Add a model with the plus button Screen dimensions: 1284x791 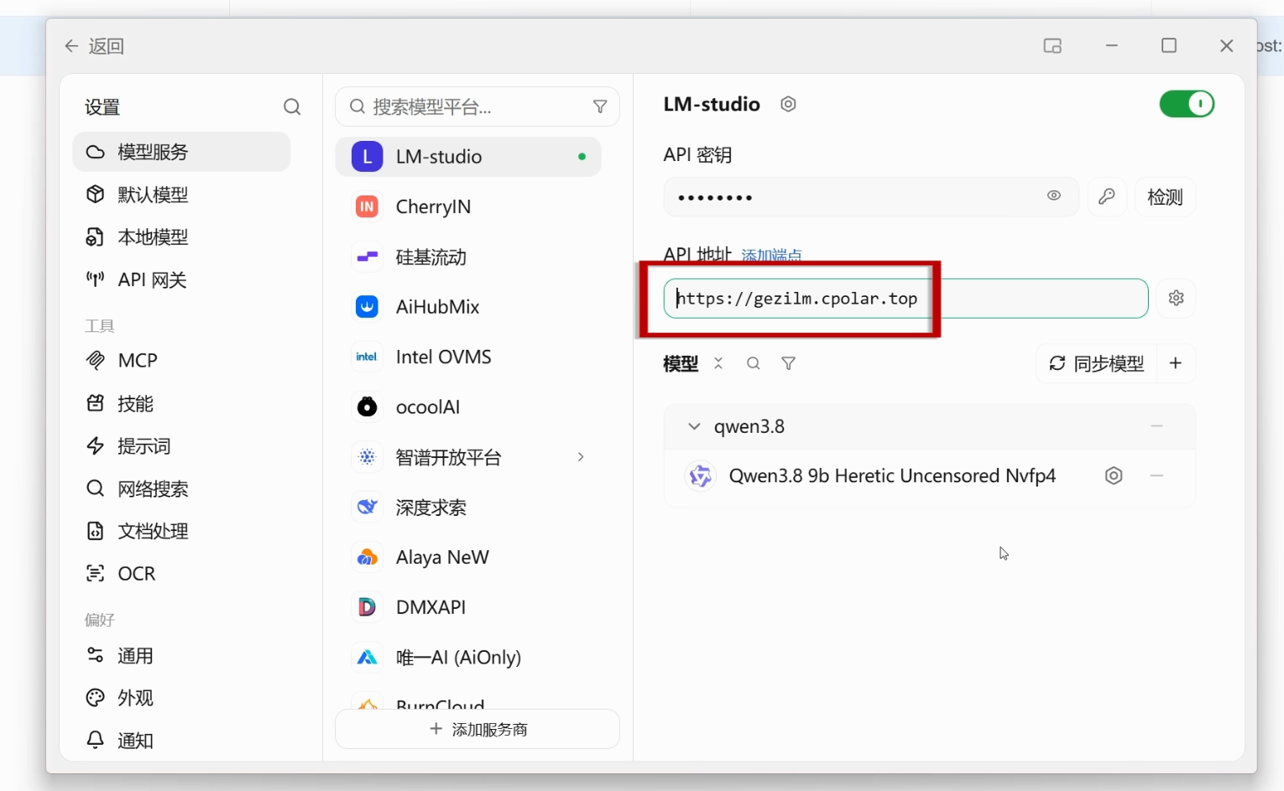pos(1176,363)
